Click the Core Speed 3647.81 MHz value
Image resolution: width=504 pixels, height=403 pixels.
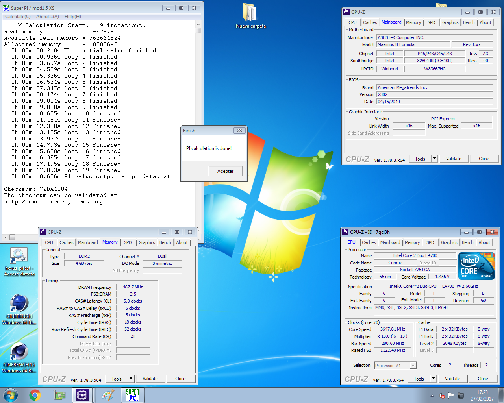pyautogui.click(x=393, y=329)
